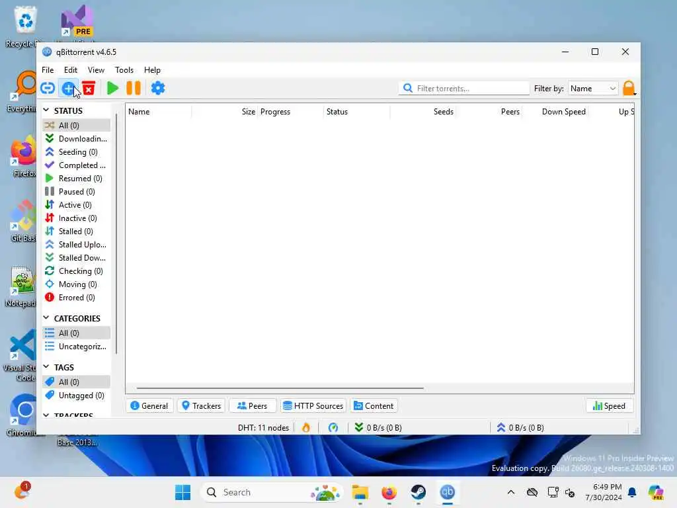
Task: Open Steam from the taskbar
Action: (x=418, y=492)
